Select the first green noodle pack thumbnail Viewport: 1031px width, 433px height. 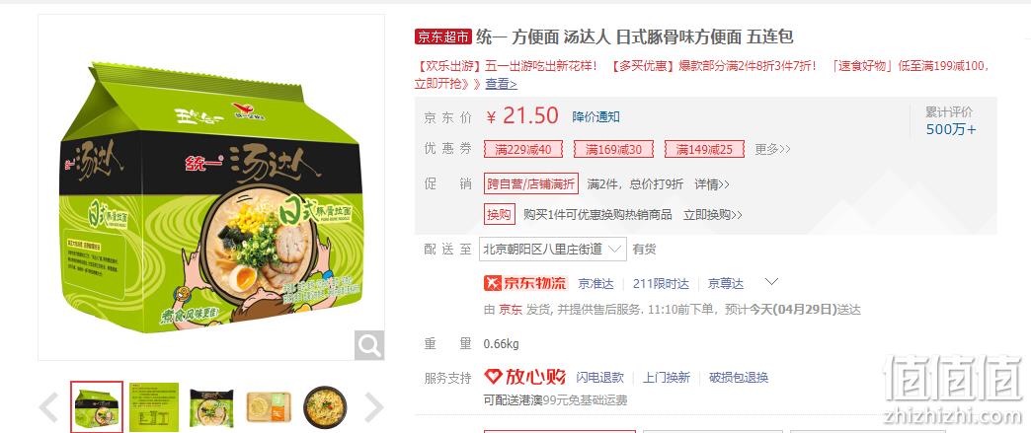tap(97, 406)
